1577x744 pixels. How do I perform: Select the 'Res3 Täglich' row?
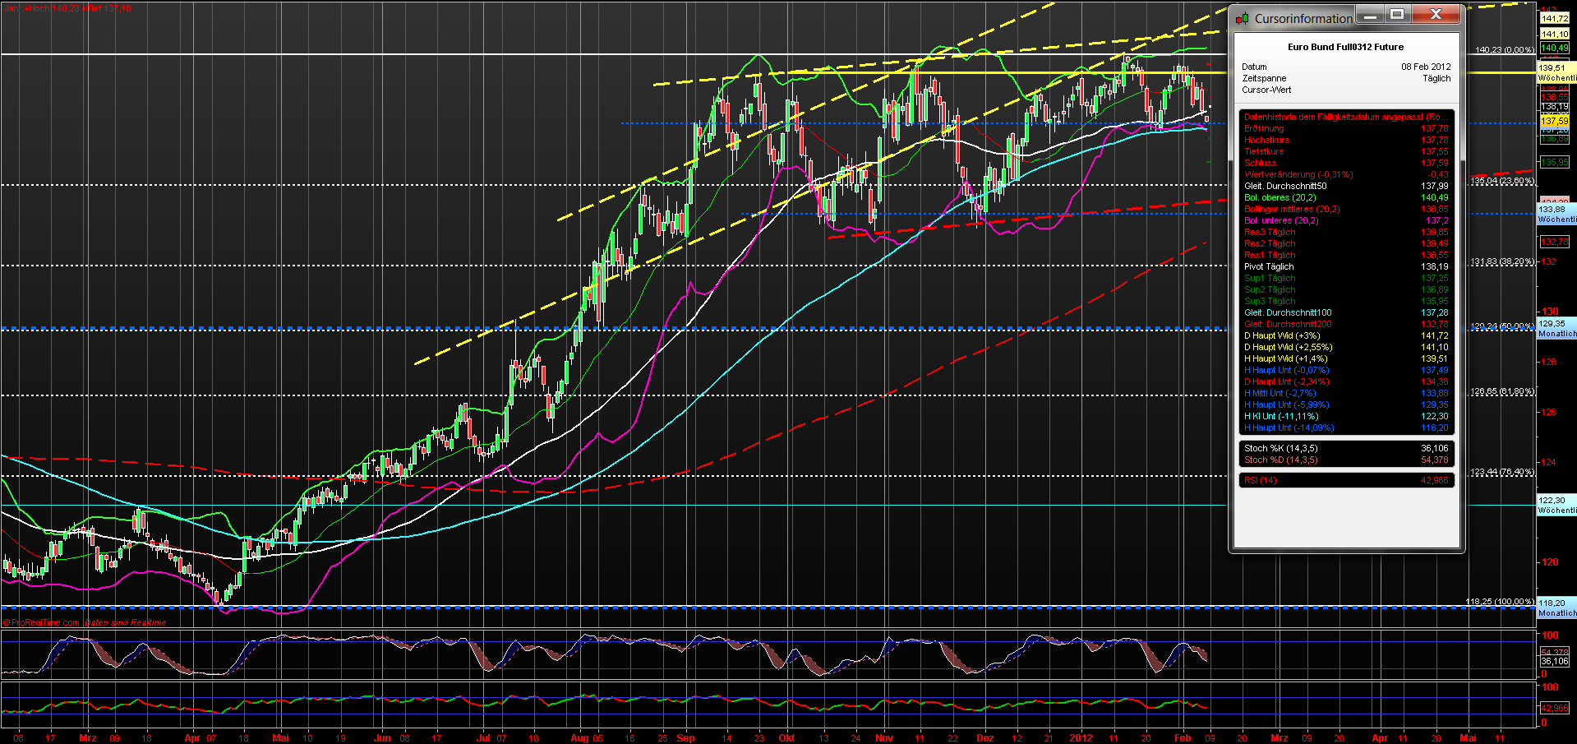(x=1346, y=232)
